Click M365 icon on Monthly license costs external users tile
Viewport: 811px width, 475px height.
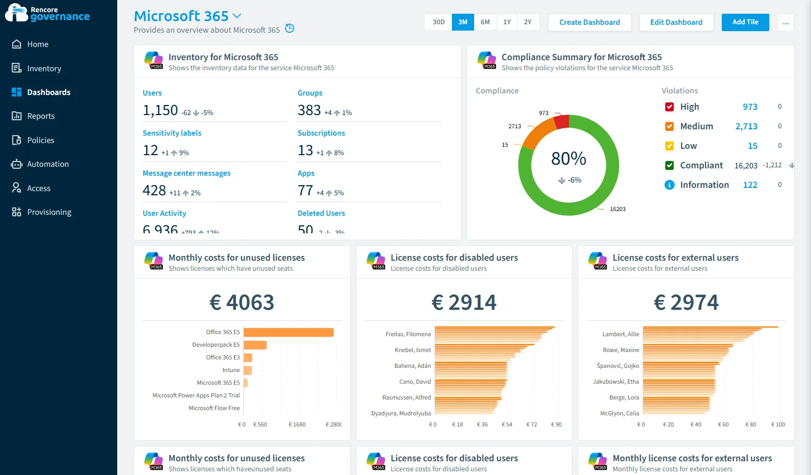pos(598,461)
